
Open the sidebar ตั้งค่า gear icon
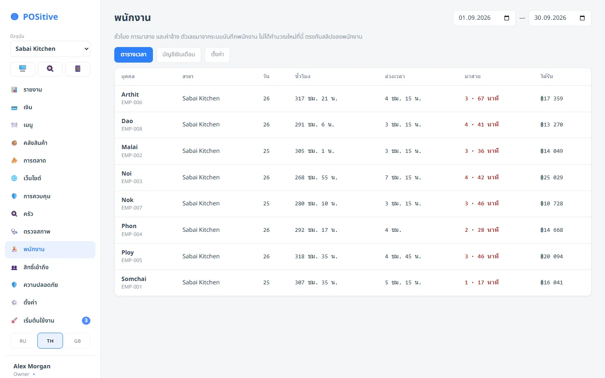(14, 303)
